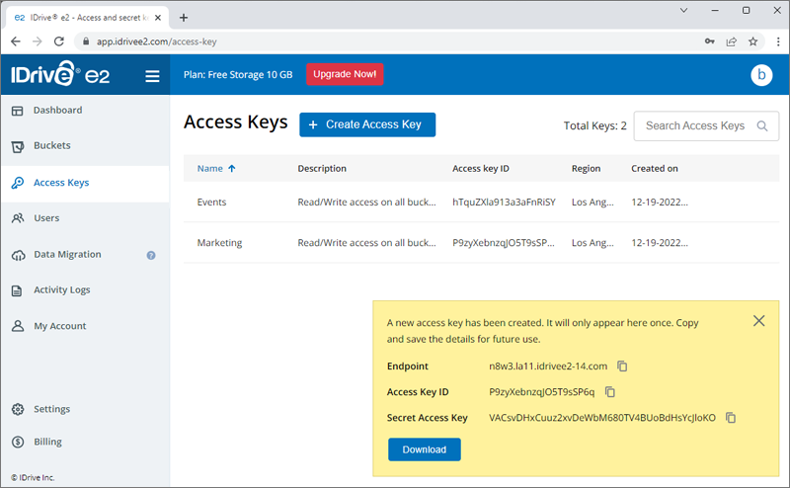
Task: Click Marketing row 12-19-2022 date
Action: click(660, 243)
